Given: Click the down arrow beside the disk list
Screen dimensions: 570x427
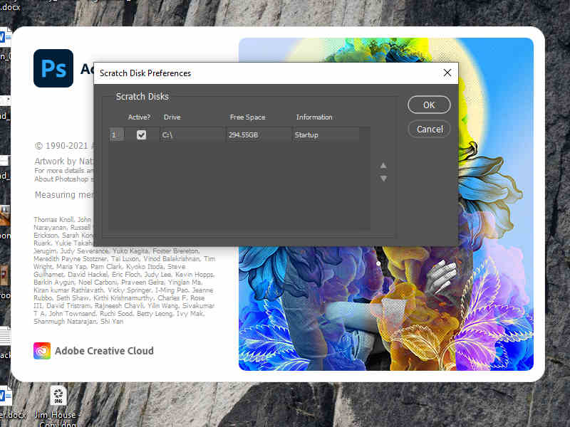Looking at the screenshot, I should (383, 179).
